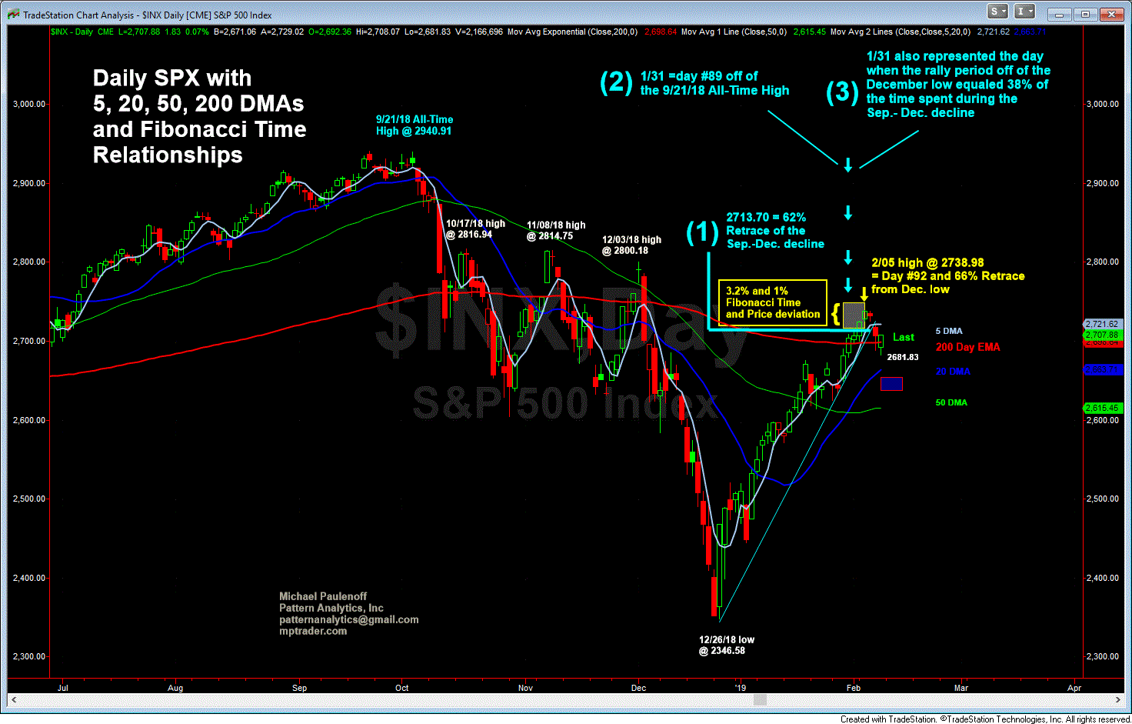Image resolution: width=1132 pixels, height=724 pixels.
Task: Click the 'Michael Paulenoff' credit text
Action: [x=323, y=596]
